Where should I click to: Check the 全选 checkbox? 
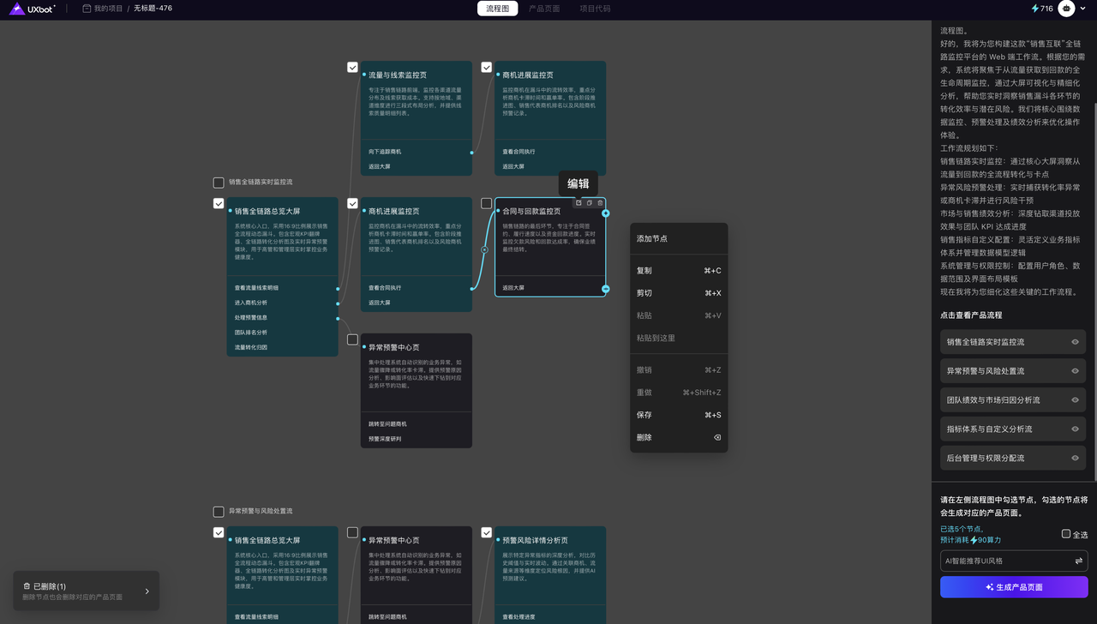pyautogui.click(x=1066, y=534)
